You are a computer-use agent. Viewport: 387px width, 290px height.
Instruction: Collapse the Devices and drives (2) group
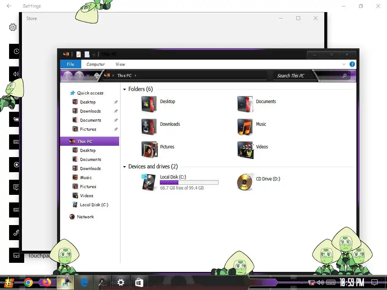click(x=125, y=167)
